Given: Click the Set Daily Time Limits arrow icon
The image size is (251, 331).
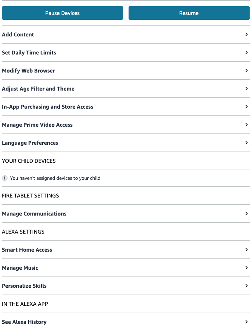Looking at the screenshot, I should (247, 52).
